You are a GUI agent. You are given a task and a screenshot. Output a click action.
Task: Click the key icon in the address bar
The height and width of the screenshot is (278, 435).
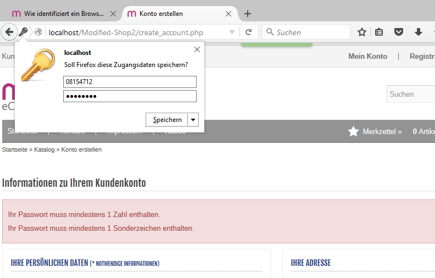(x=23, y=32)
